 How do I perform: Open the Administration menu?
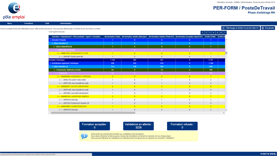pyautogui.click(x=66, y=23)
